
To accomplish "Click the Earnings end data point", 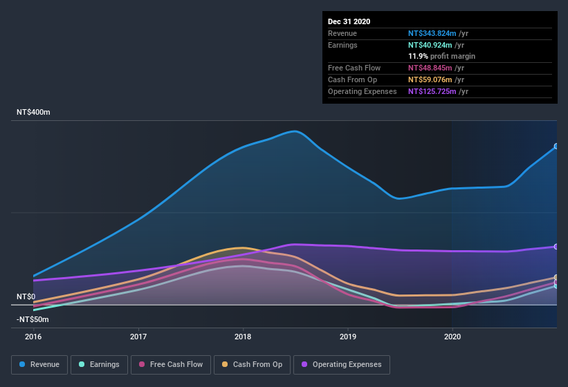I will click(x=556, y=286).
